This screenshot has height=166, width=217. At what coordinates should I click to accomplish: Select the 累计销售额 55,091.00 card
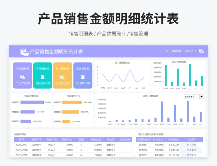click(83, 76)
